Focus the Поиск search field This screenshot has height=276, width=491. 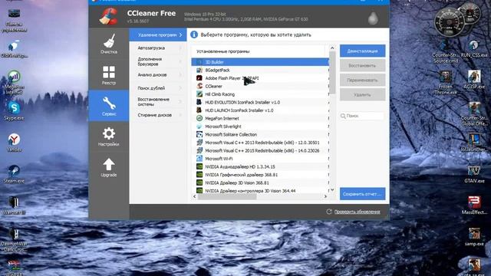click(362, 116)
